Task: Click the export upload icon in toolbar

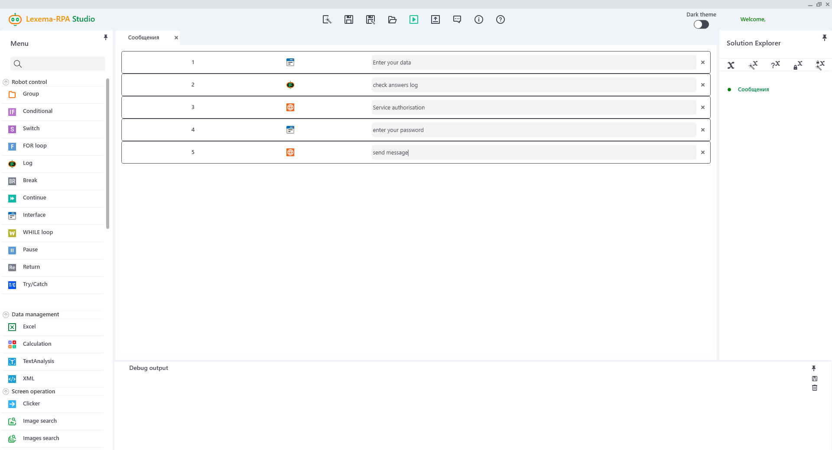Action: [435, 19]
